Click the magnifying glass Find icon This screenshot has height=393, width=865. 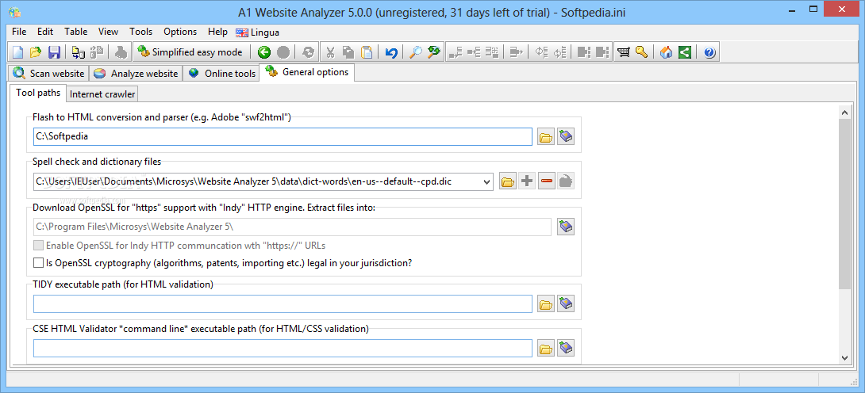(415, 52)
